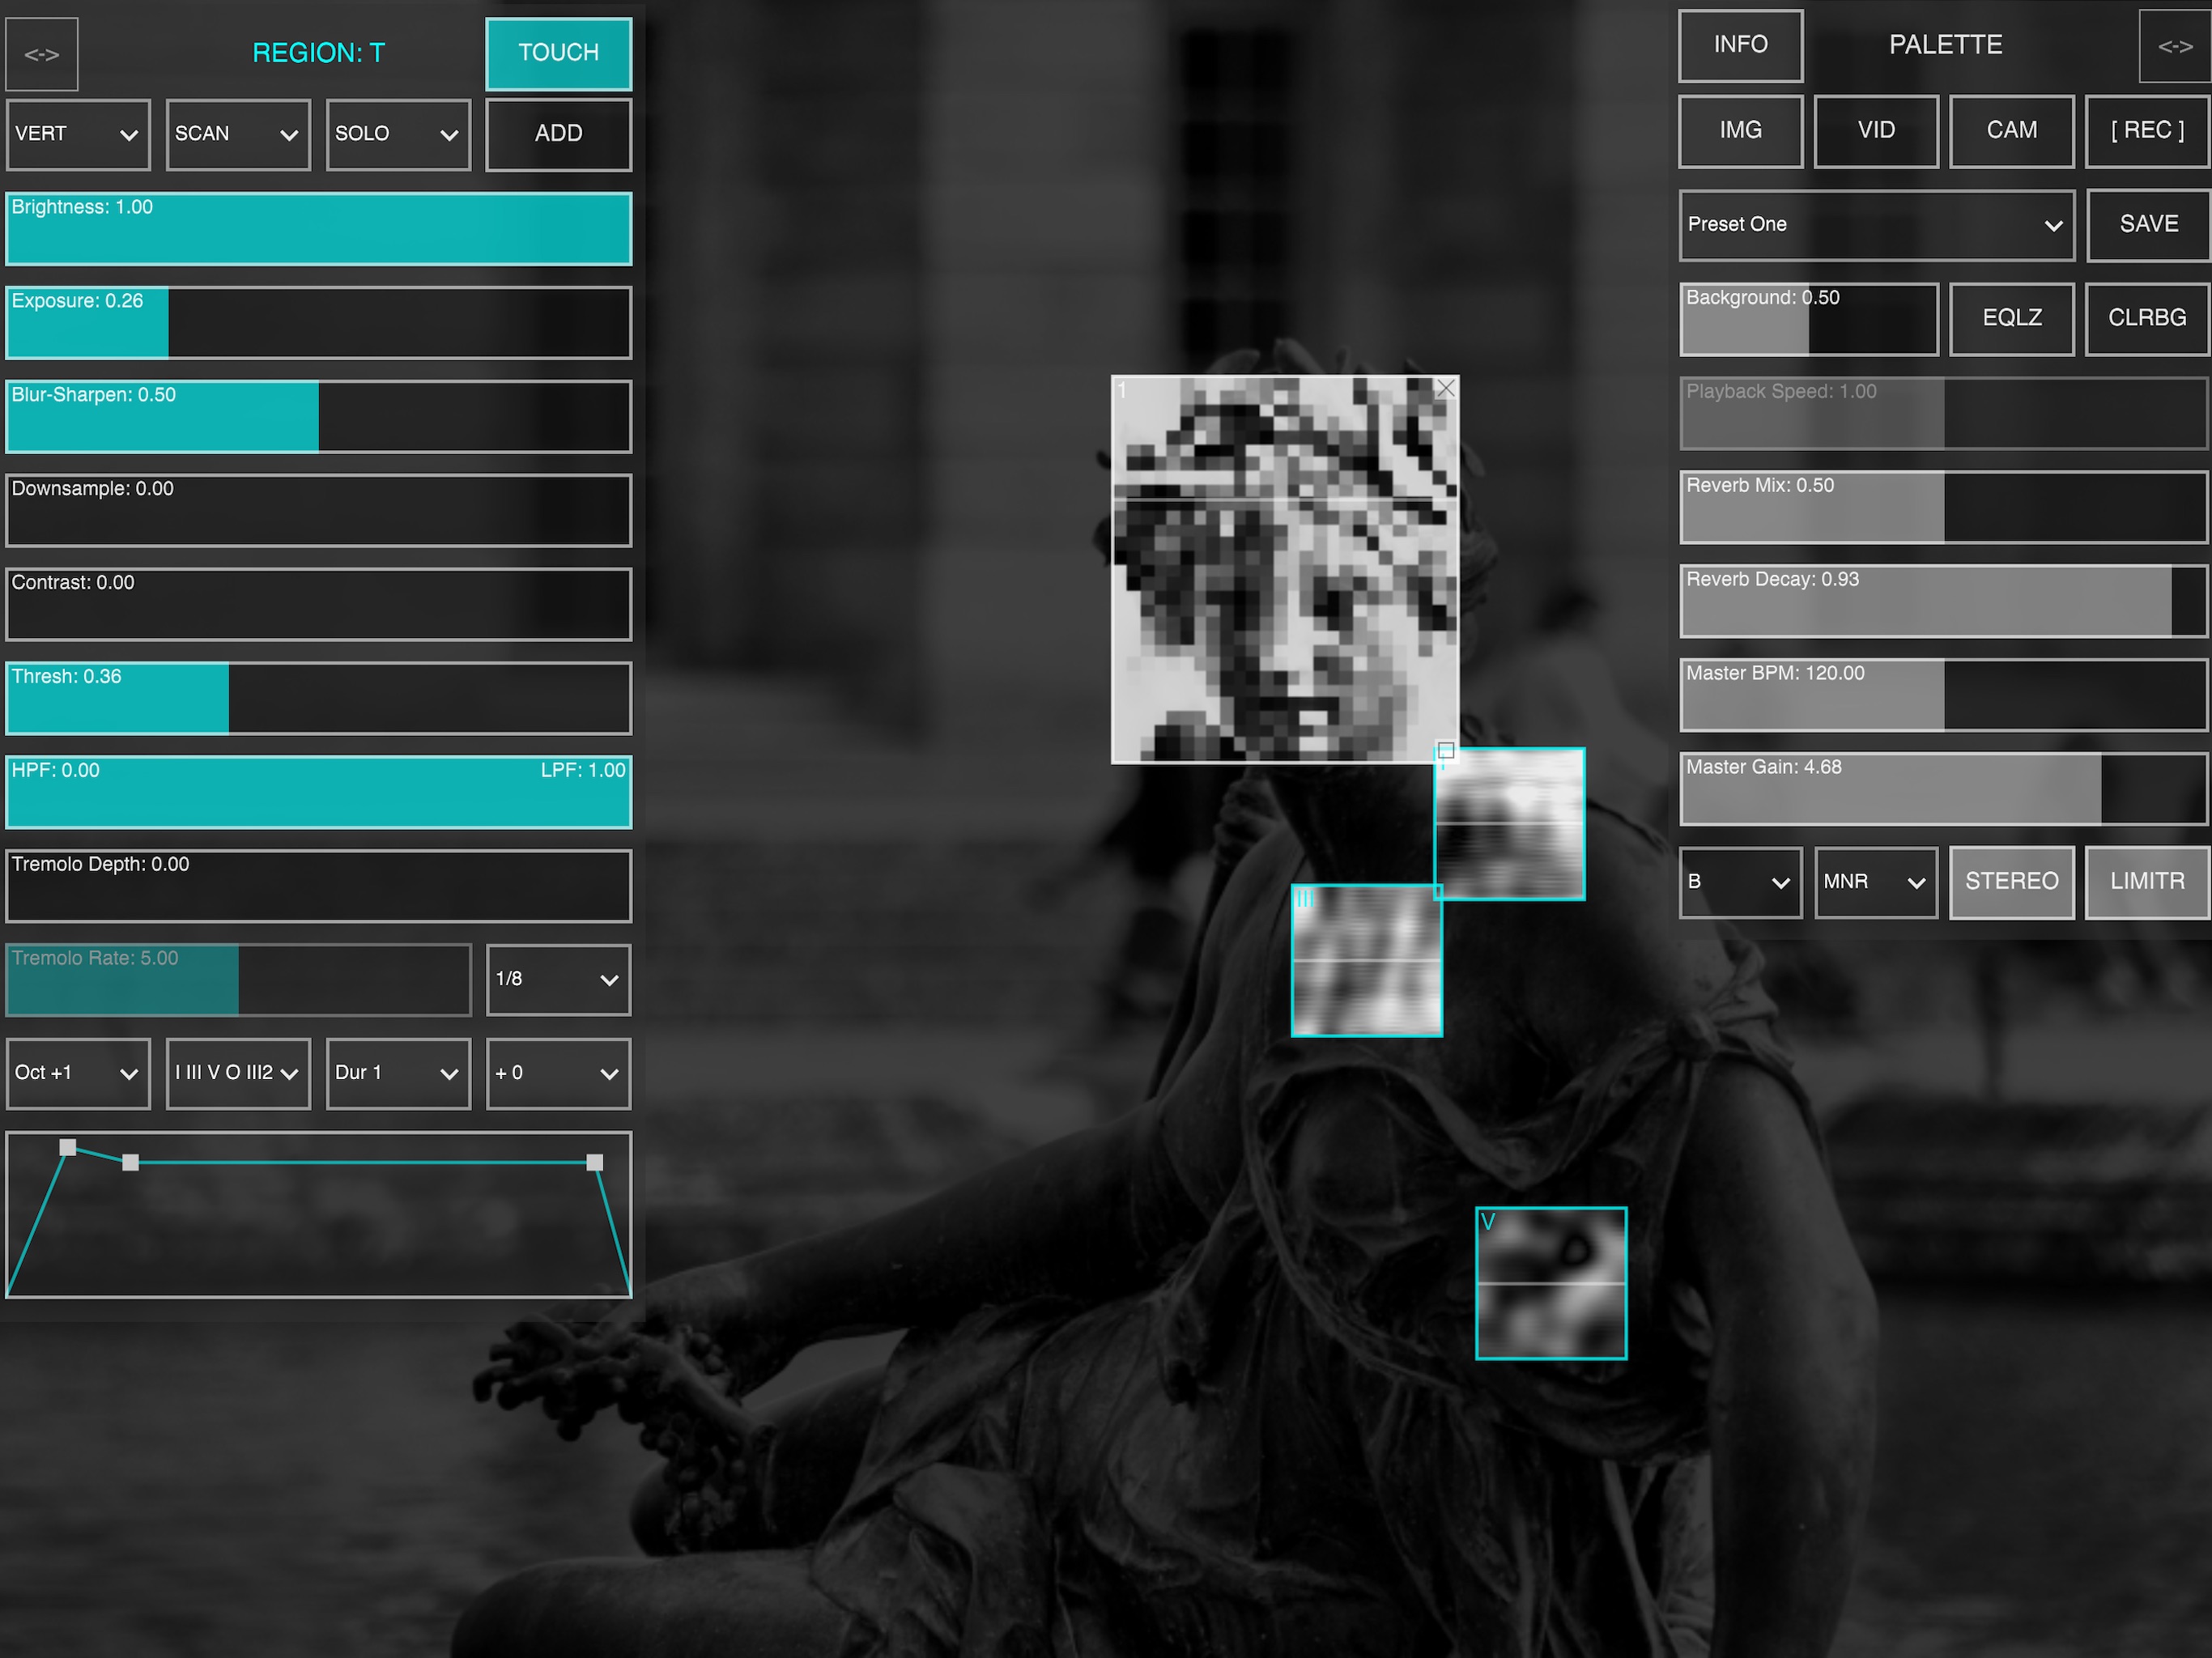Click the SAVE preset button
Image resolution: width=2212 pixels, height=1658 pixels.
point(2144,221)
